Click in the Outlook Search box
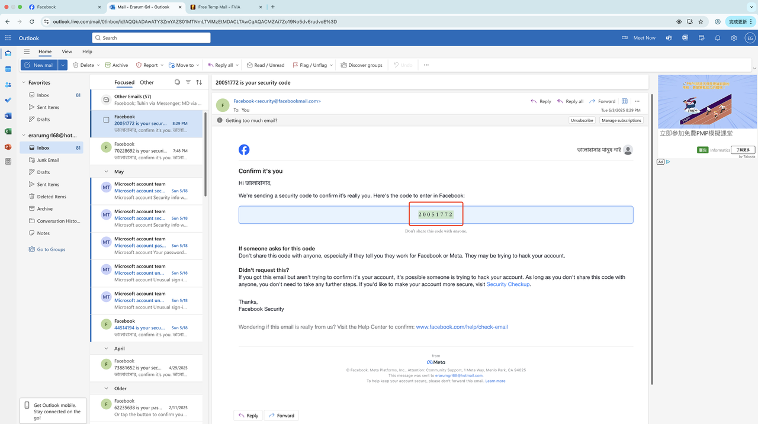Viewport: 758px width, 424px height. tap(151, 38)
